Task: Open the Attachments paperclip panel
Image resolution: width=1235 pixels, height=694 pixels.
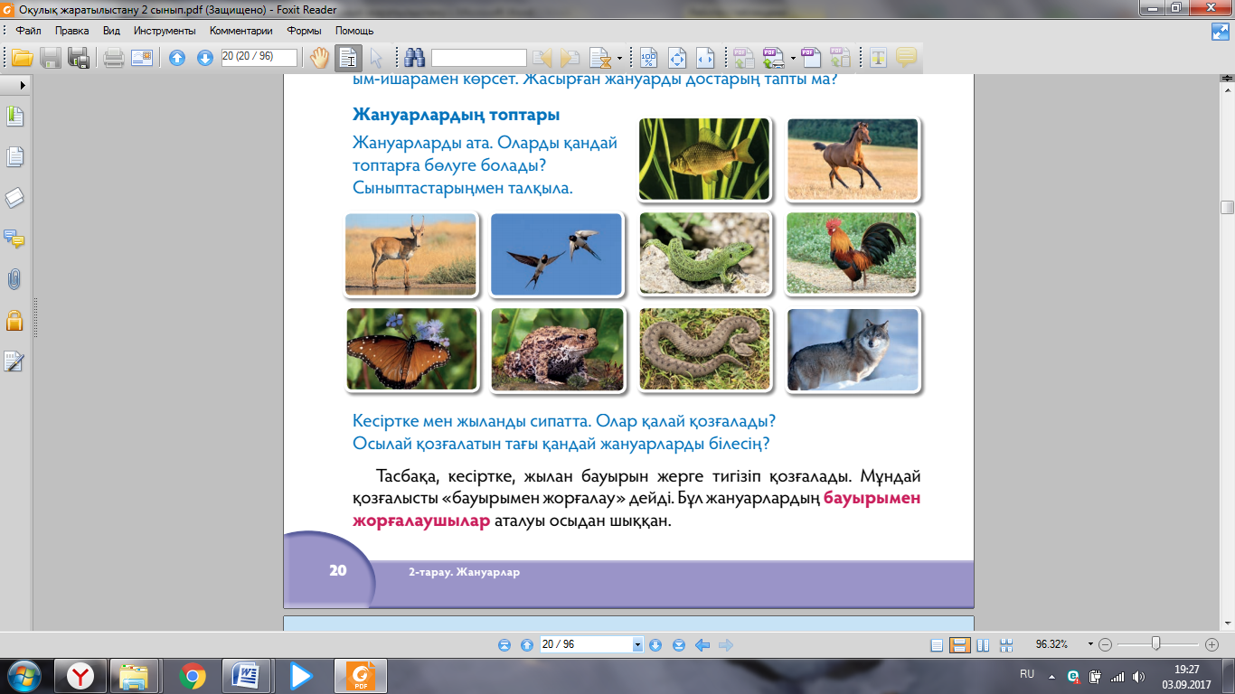Action: (x=14, y=279)
